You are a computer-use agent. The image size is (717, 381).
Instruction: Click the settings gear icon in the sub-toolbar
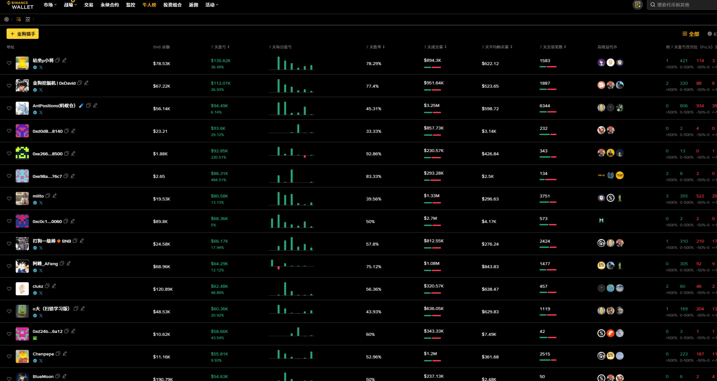coord(7,20)
